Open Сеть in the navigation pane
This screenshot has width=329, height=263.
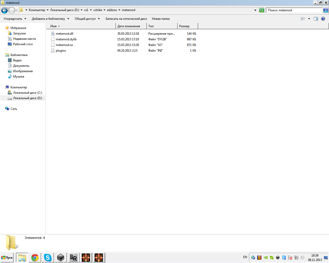[14, 109]
